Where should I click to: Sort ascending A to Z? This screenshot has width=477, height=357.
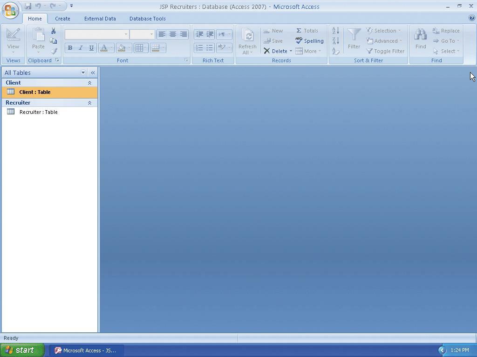[x=335, y=31]
